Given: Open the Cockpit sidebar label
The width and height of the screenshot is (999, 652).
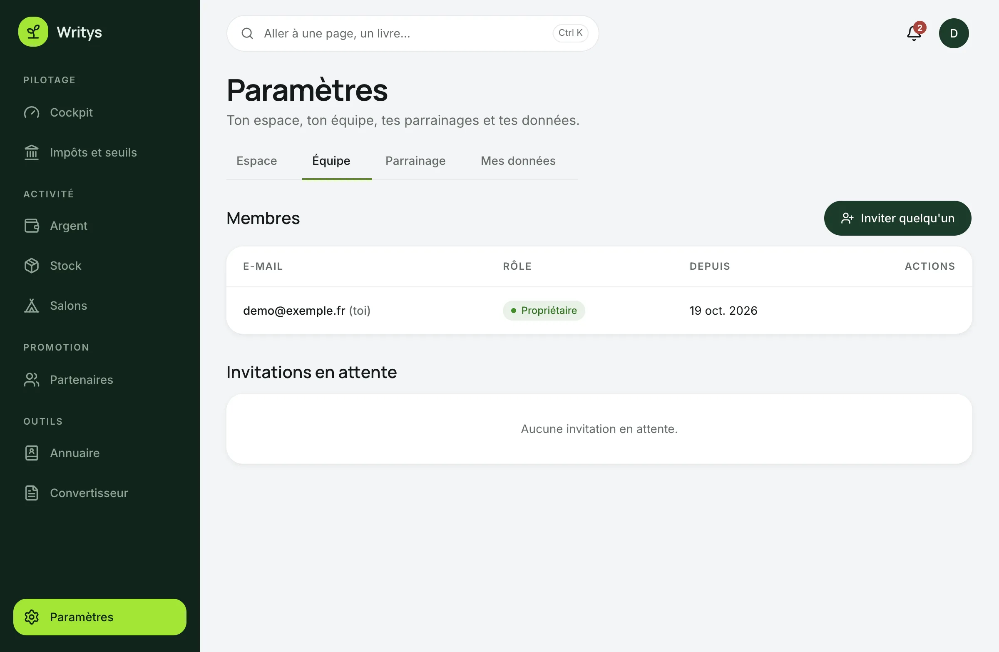Looking at the screenshot, I should [x=71, y=112].
